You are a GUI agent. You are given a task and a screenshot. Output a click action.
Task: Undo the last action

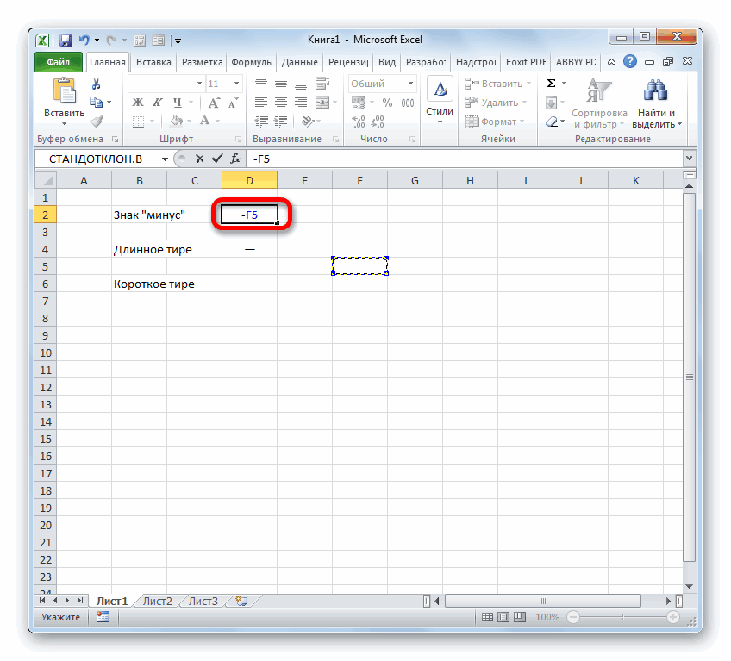click(84, 41)
